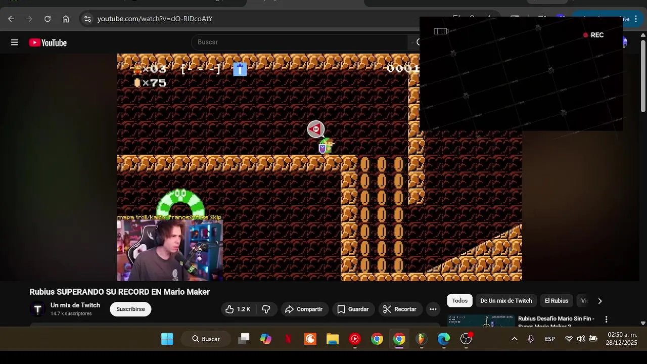Image resolution: width=647 pixels, height=364 pixels.
Task: View site information icon in address bar
Action: click(87, 19)
